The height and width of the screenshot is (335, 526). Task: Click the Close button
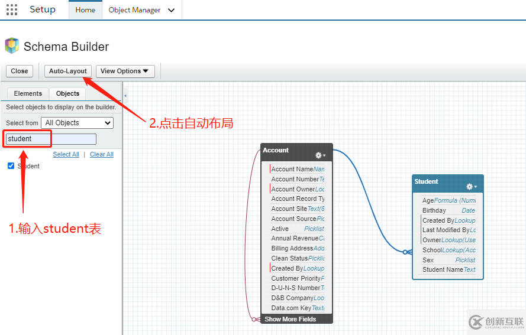(x=20, y=71)
